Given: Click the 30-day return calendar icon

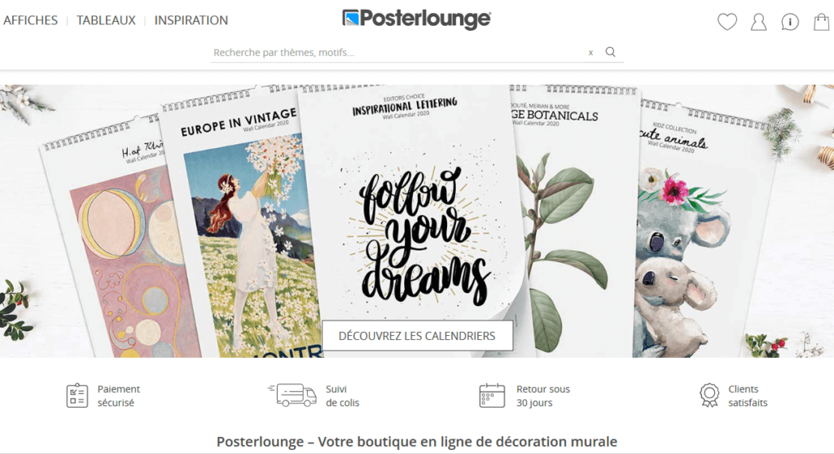Looking at the screenshot, I should (x=492, y=395).
